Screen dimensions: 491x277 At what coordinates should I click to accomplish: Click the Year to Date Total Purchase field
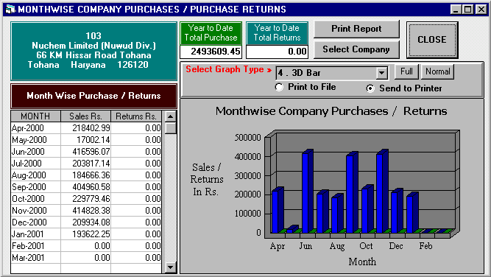click(x=211, y=52)
